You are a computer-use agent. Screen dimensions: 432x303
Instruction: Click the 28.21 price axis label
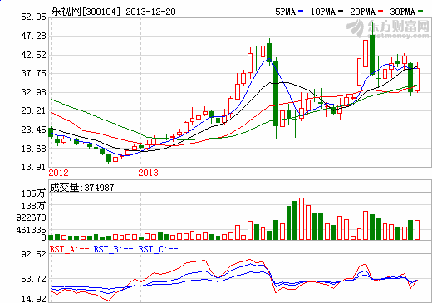click(34, 110)
